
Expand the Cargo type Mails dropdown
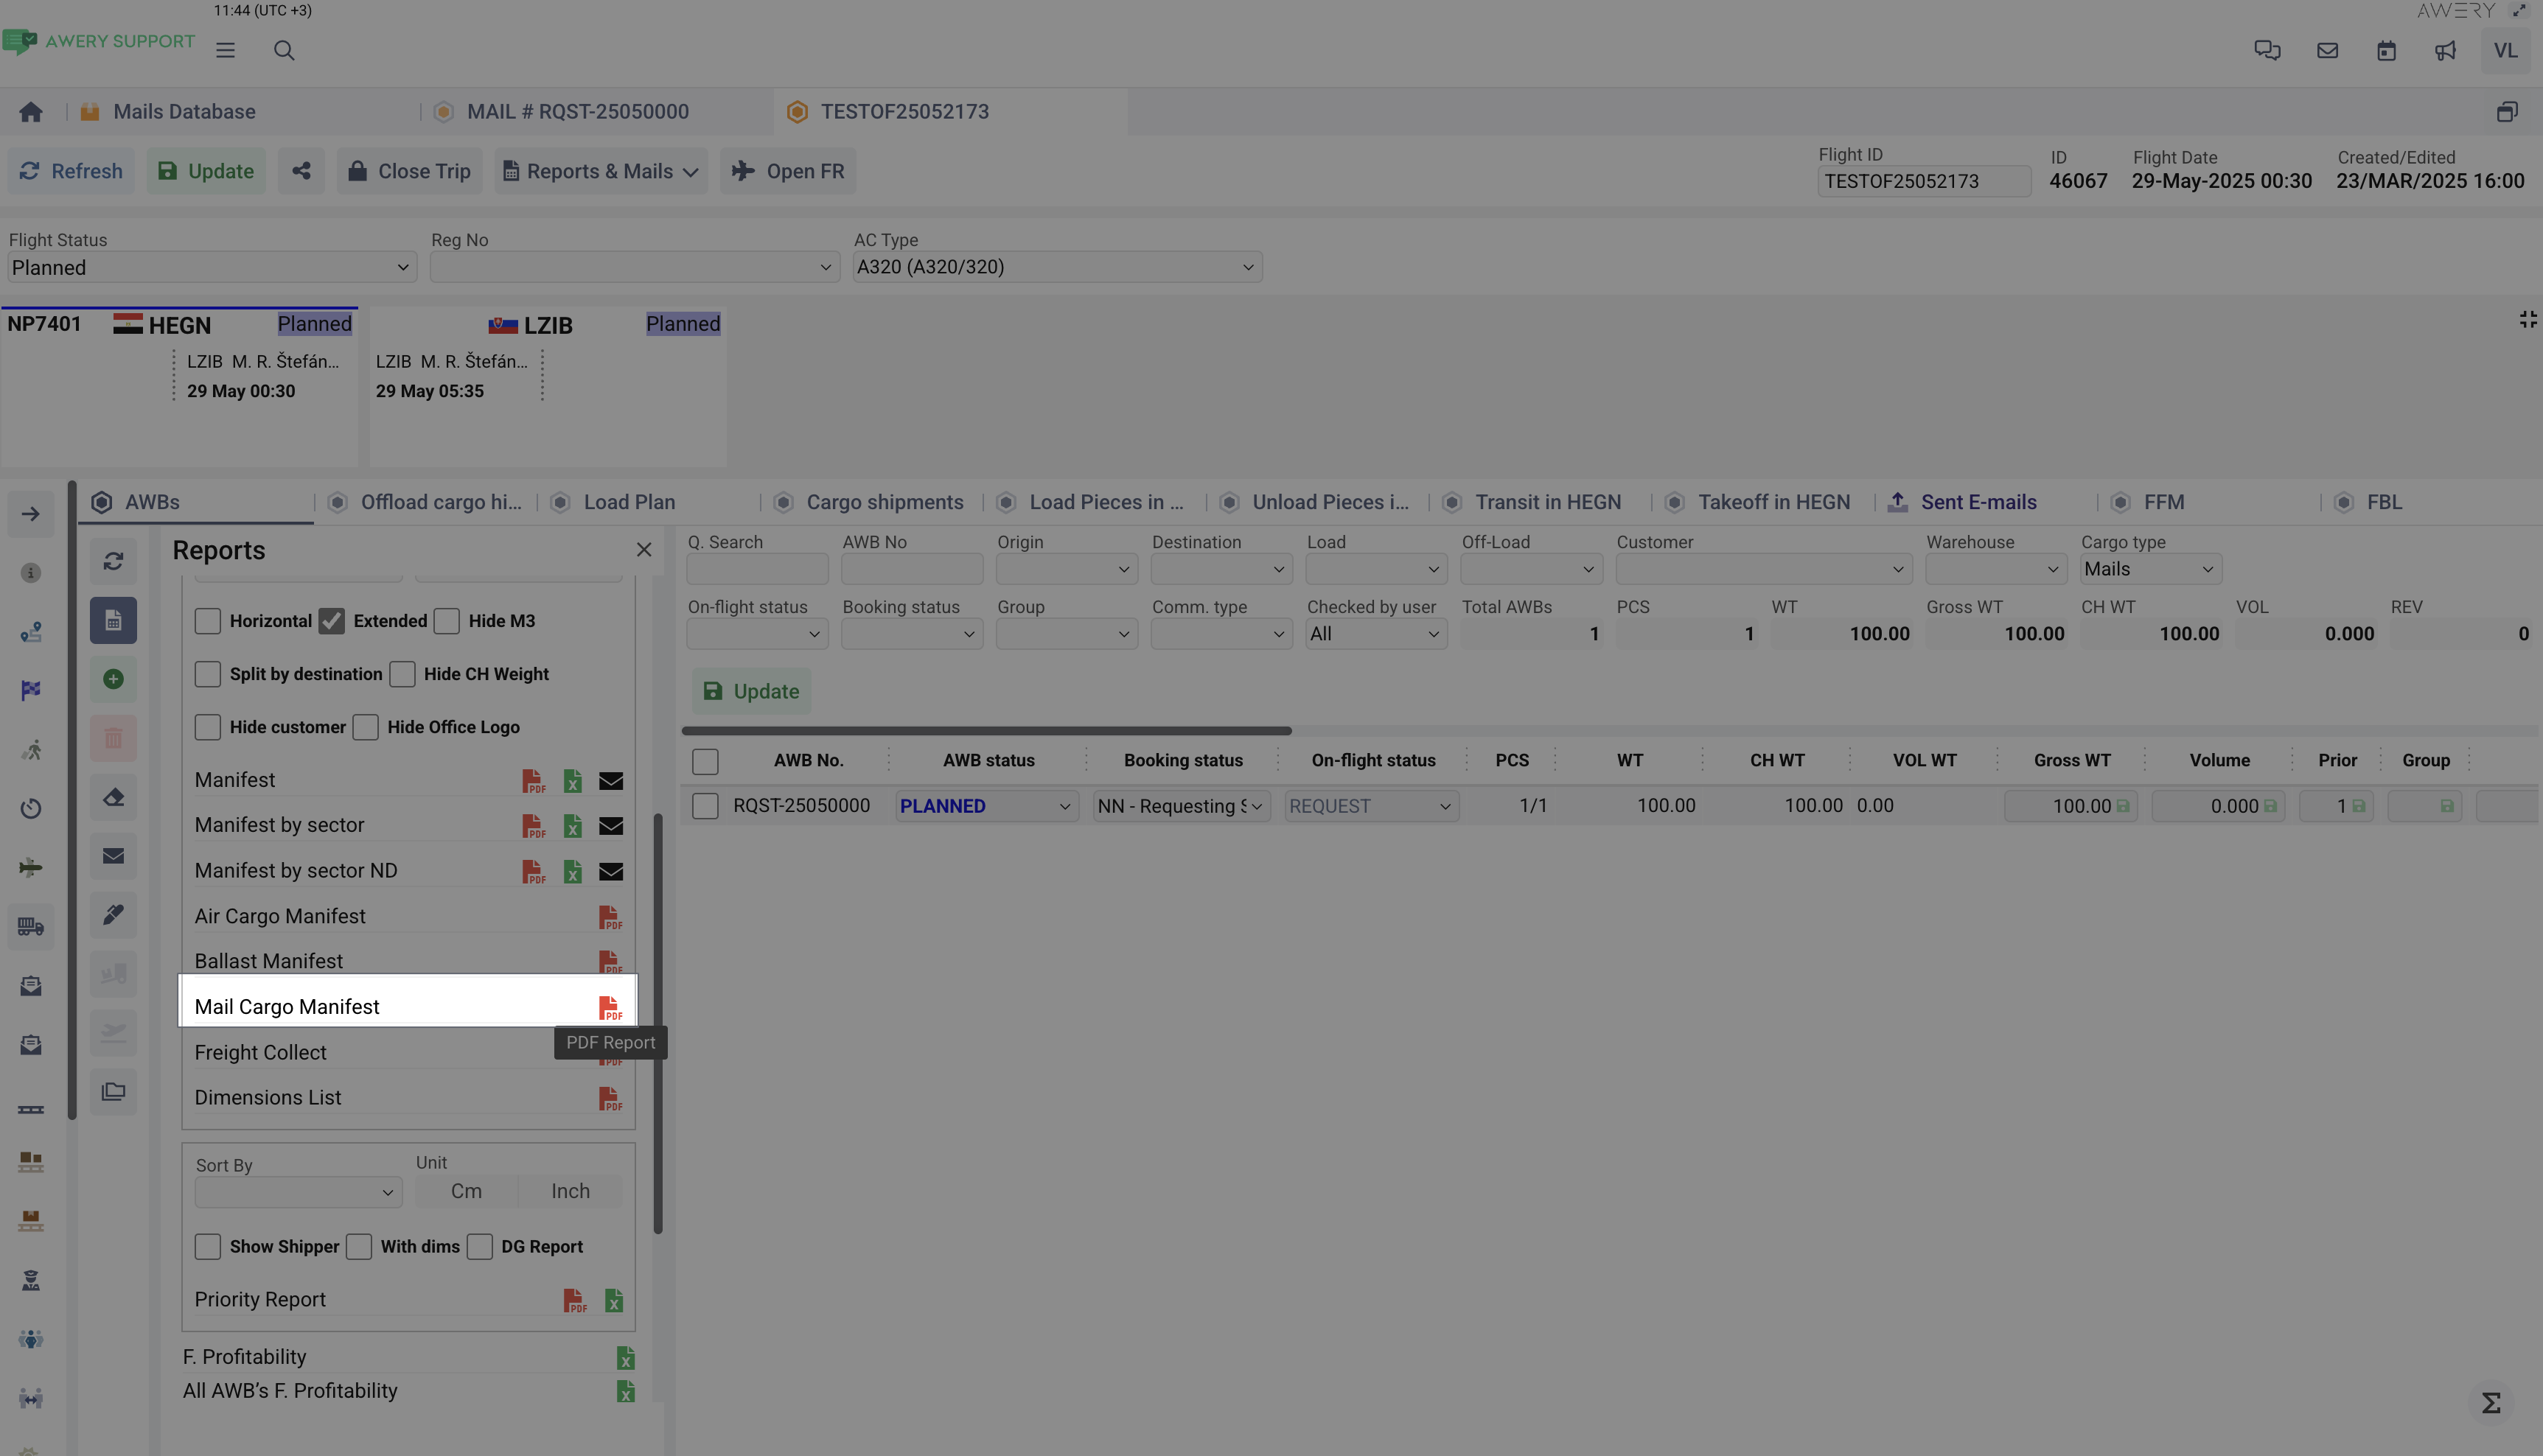pos(2150,569)
